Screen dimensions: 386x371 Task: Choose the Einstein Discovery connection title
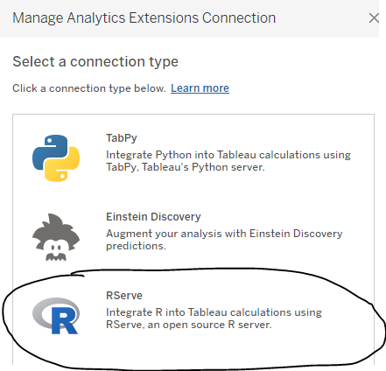pos(153,217)
